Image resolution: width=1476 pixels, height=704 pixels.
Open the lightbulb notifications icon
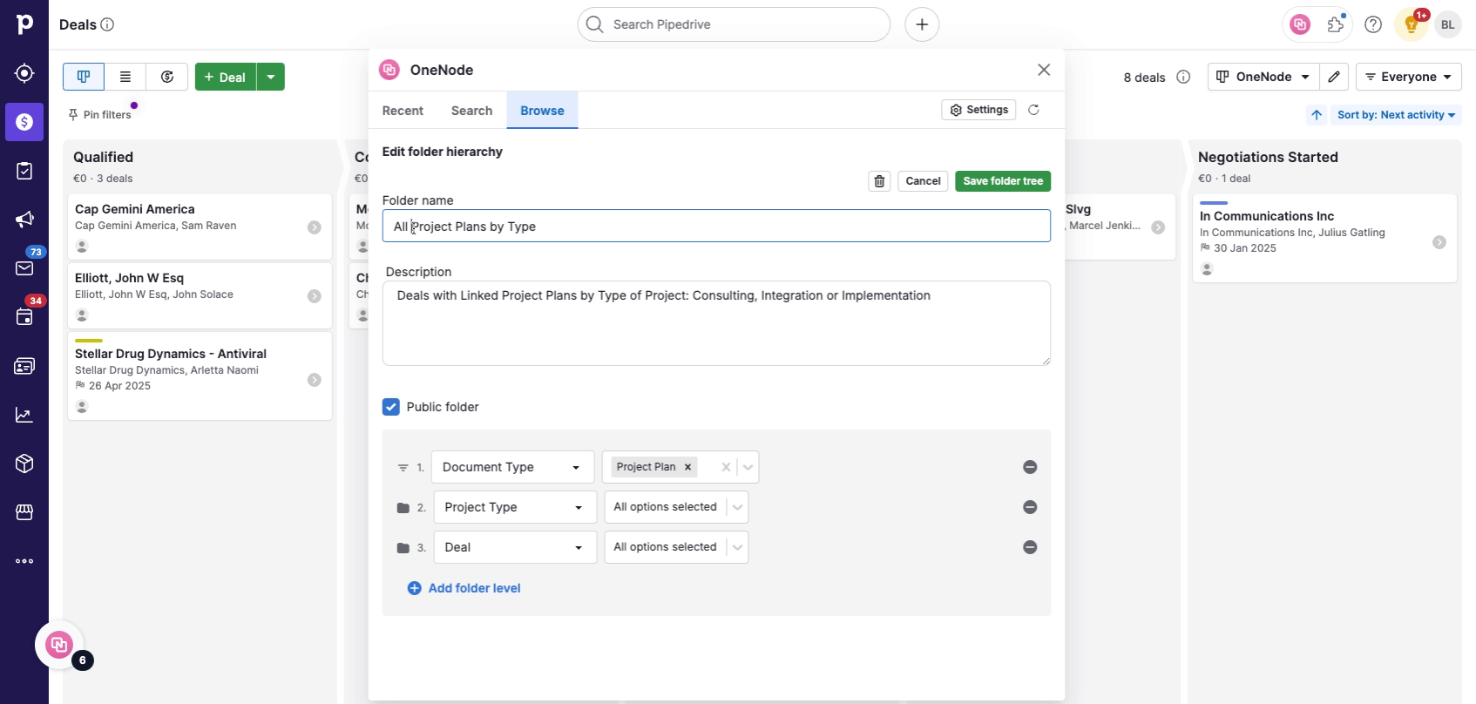coord(1412,24)
